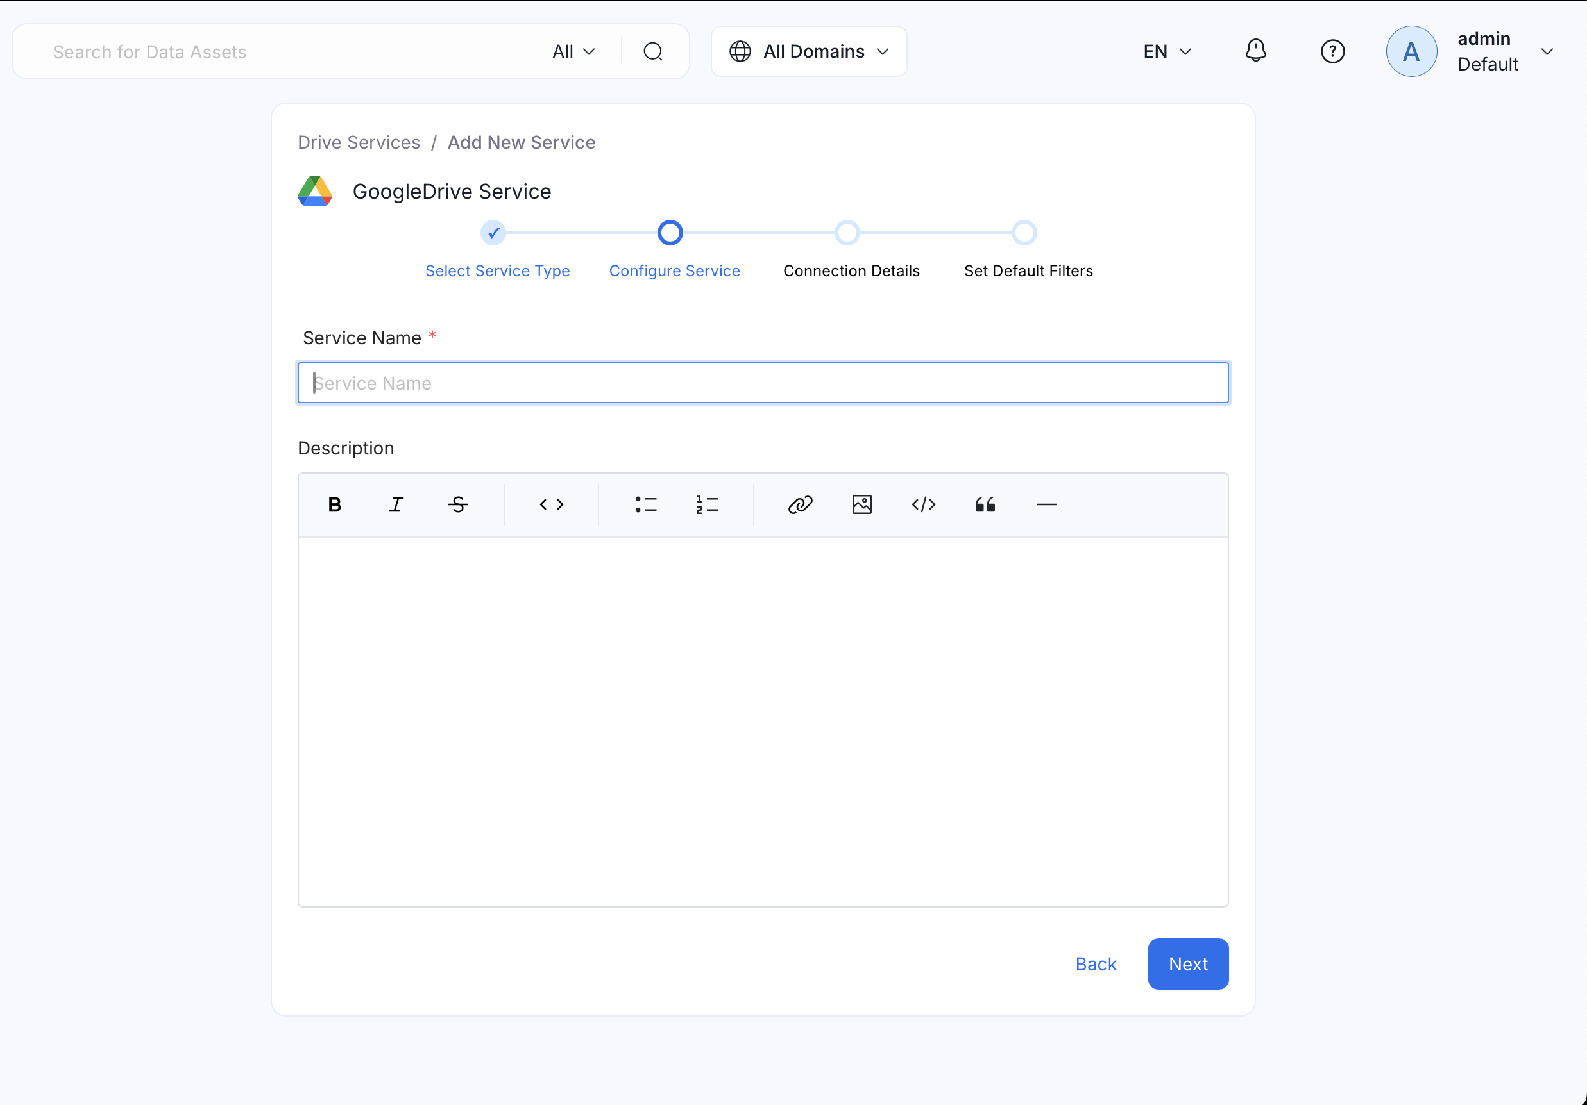
Task: Open the admin user profile menu
Action: coord(1472,52)
